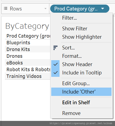
Task: Click the checkmark beside Include in Tooltip
Action: tap(55, 73)
